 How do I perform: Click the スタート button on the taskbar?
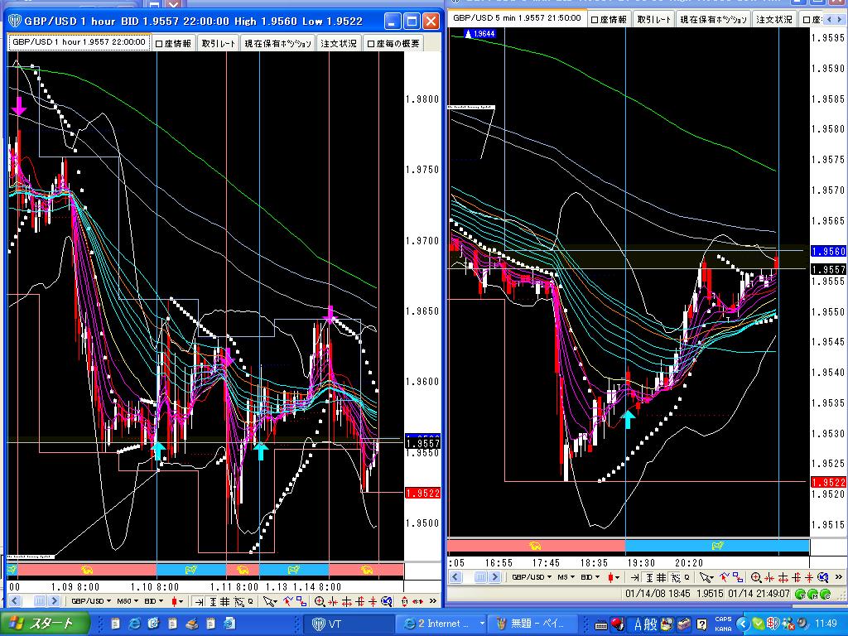click(45, 624)
